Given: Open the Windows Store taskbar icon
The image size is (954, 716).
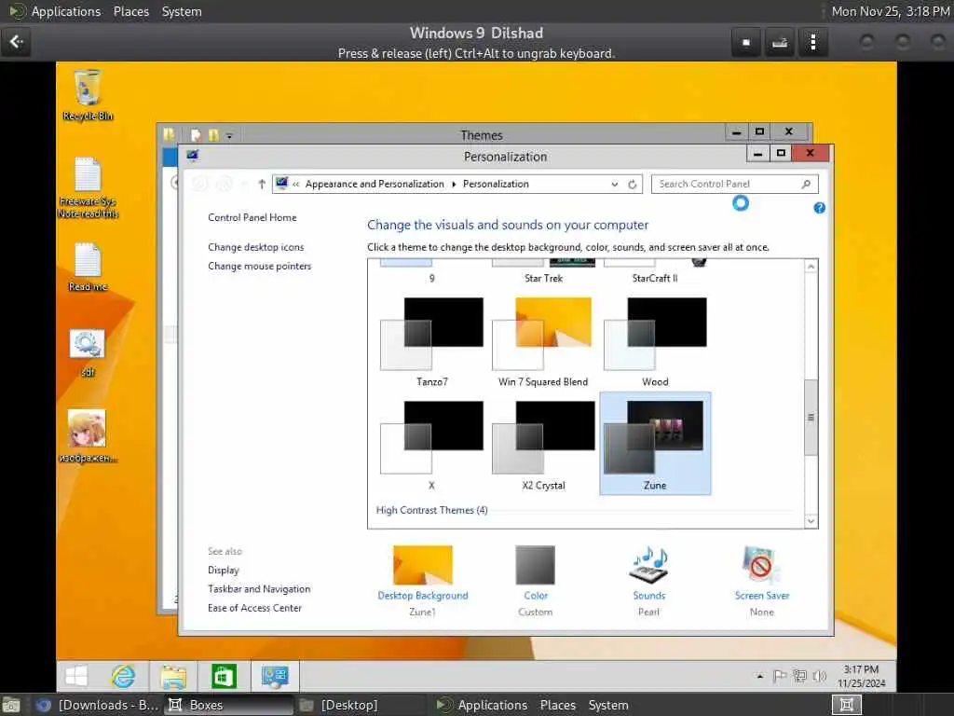Looking at the screenshot, I should pyautogui.click(x=224, y=676).
